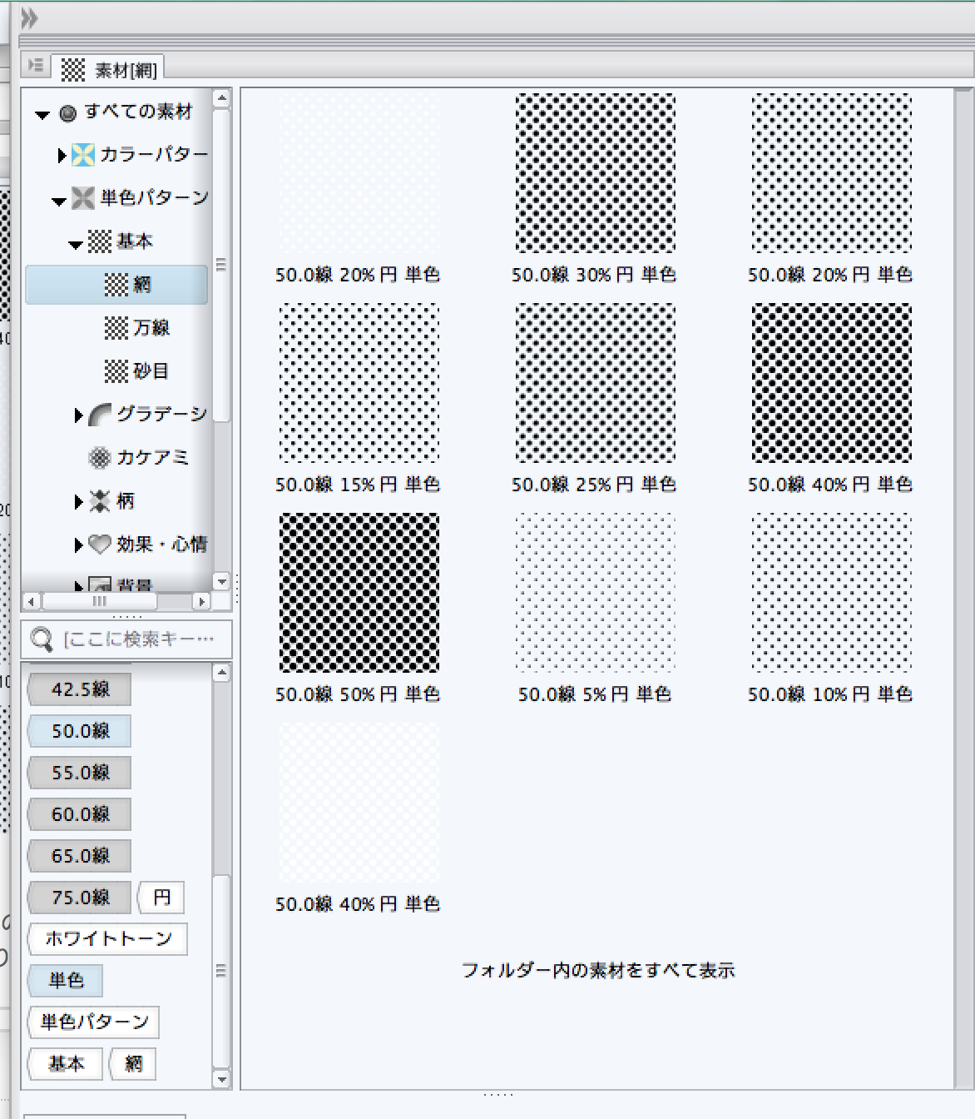Click the tag list scroll-down arrow
The height and width of the screenshot is (1119, 975).
[x=221, y=1079]
